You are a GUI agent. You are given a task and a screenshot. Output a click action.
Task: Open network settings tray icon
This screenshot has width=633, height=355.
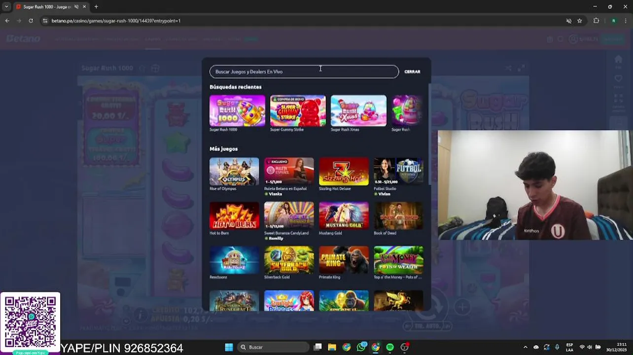coord(582,347)
